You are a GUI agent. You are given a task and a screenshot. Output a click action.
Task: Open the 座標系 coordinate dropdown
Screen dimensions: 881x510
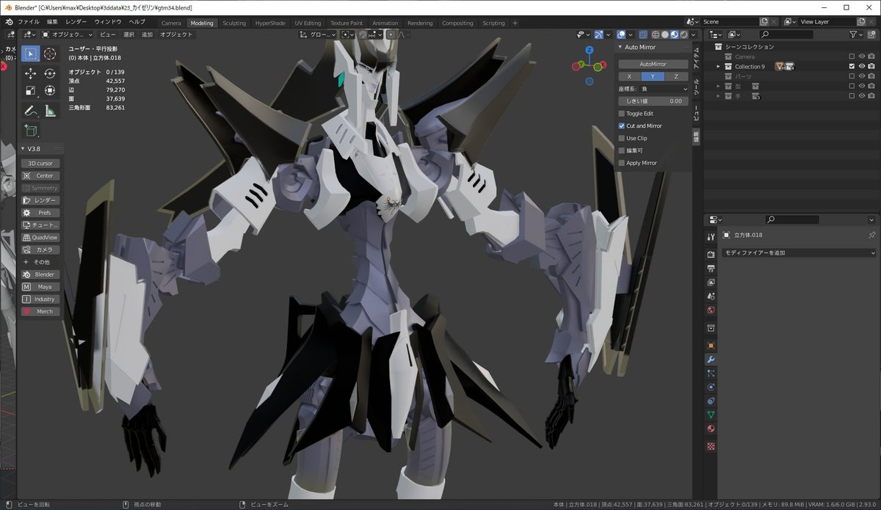point(664,90)
